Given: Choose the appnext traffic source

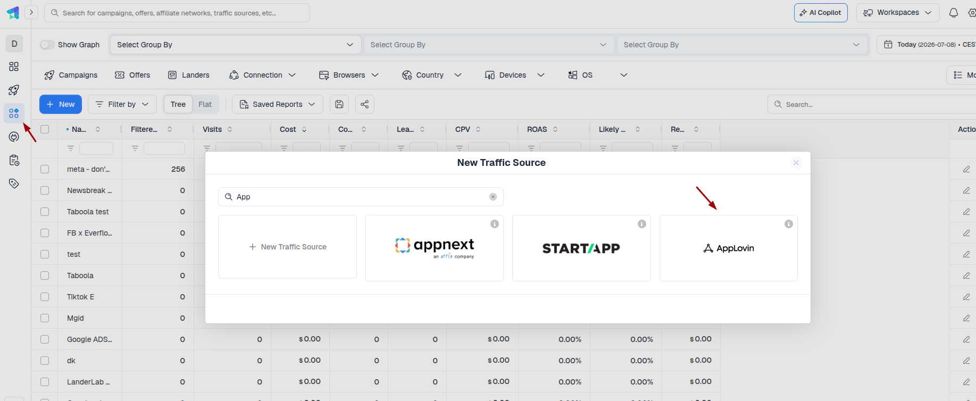Looking at the screenshot, I should 435,248.
